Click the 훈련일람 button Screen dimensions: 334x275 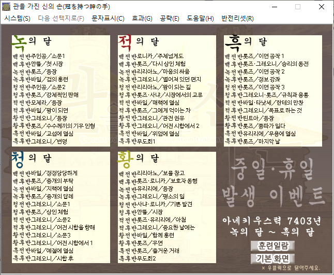coord(272,246)
